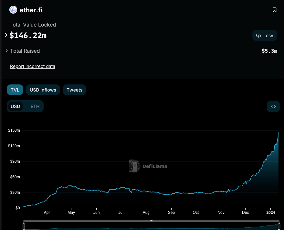Click the $30m y-axis label
Viewport: 284px width, 230px height.
[x=15, y=192]
